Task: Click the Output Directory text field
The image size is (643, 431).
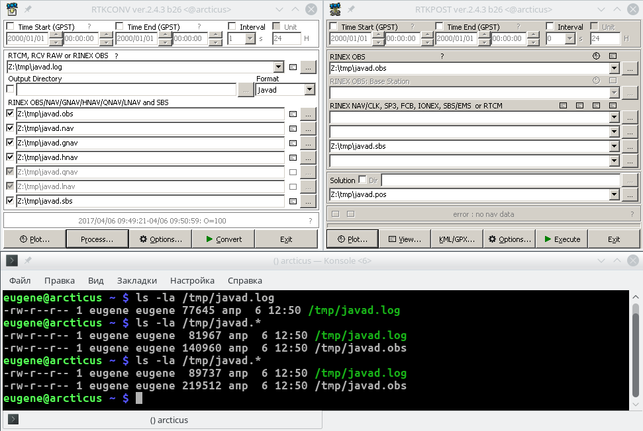Action: tap(126, 90)
